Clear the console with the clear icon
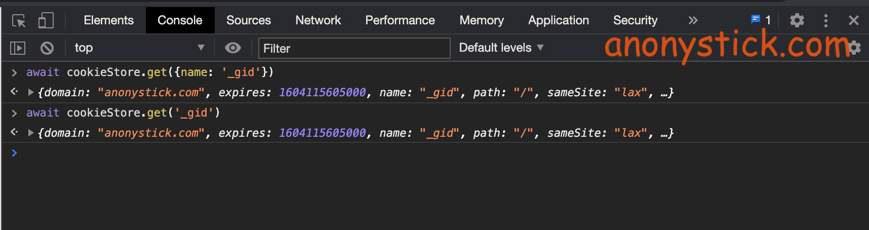The height and width of the screenshot is (230, 869). click(47, 48)
